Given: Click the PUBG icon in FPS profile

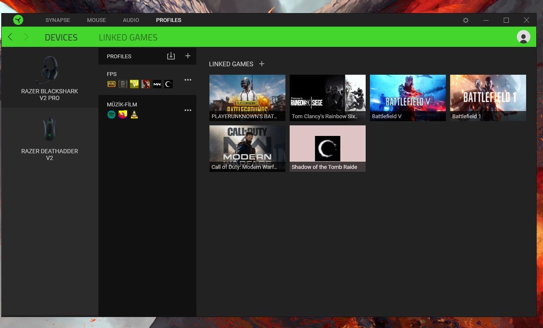Looking at the screenshot, I should [111, 84].
